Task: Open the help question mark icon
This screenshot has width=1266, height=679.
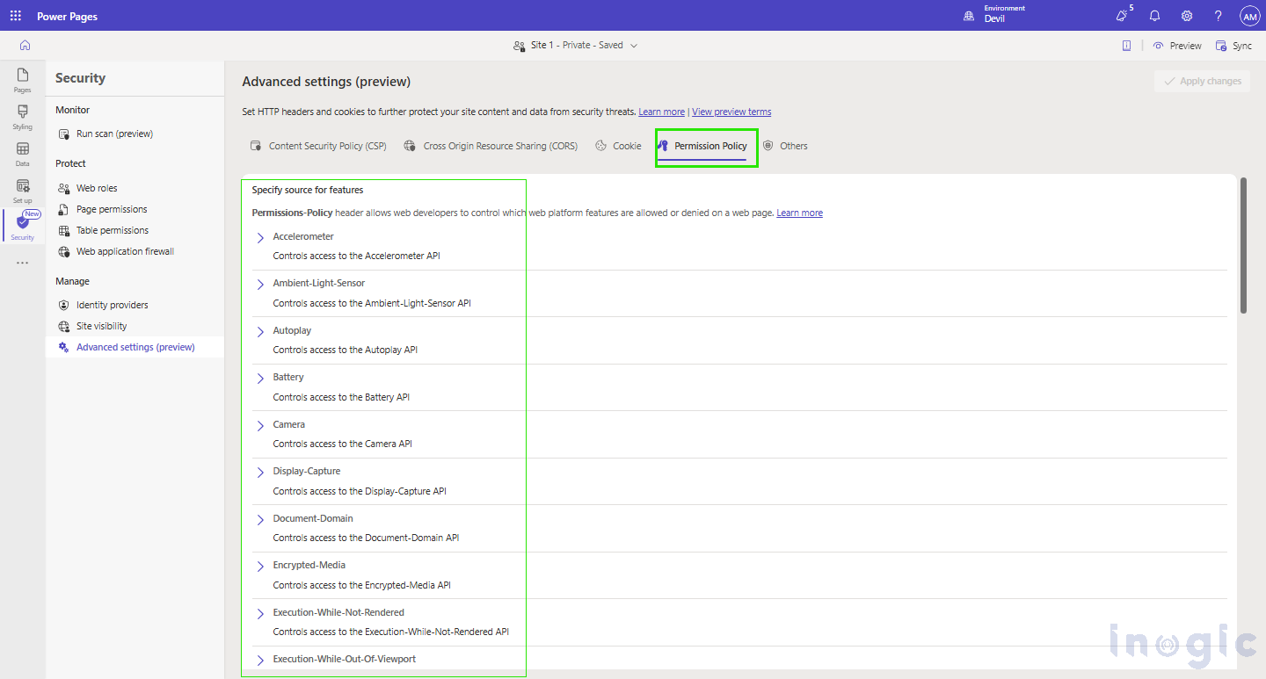Action: [1218, 16]
